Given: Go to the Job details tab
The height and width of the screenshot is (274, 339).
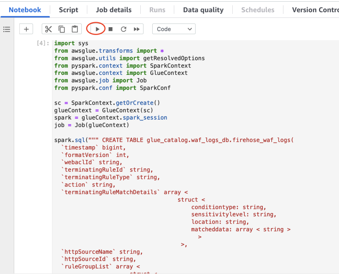Looking at the screenshot, I should [x=114, y=10].
